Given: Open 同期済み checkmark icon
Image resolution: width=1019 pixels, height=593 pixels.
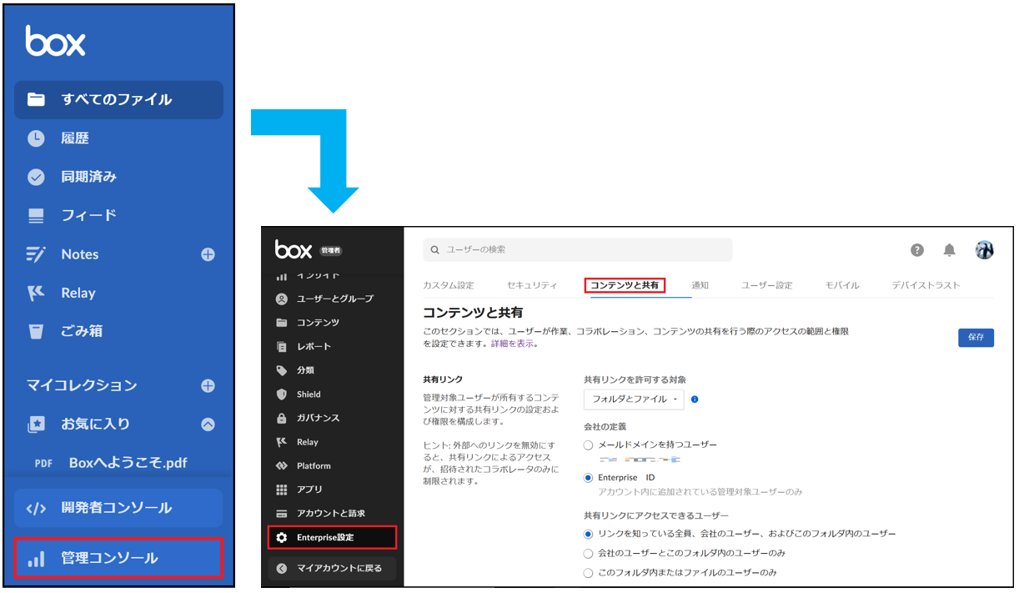Looking at the screenshot, I should click(36, 177).
